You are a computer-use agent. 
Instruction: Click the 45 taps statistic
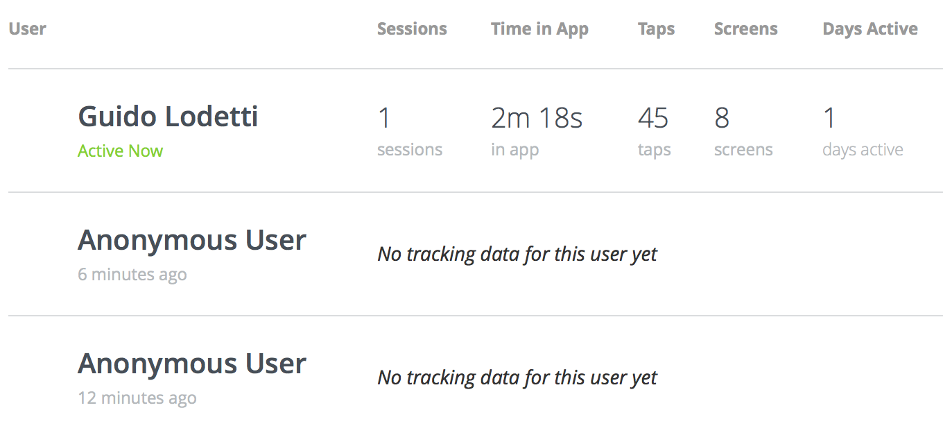click(x=652, y=119)
